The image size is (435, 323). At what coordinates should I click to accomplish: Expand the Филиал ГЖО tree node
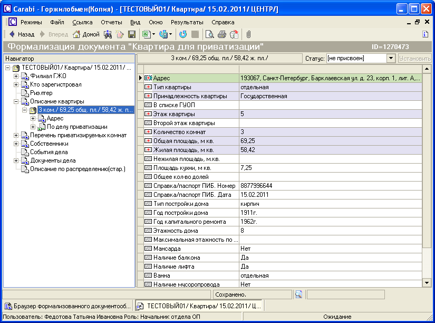pos(16,76)
